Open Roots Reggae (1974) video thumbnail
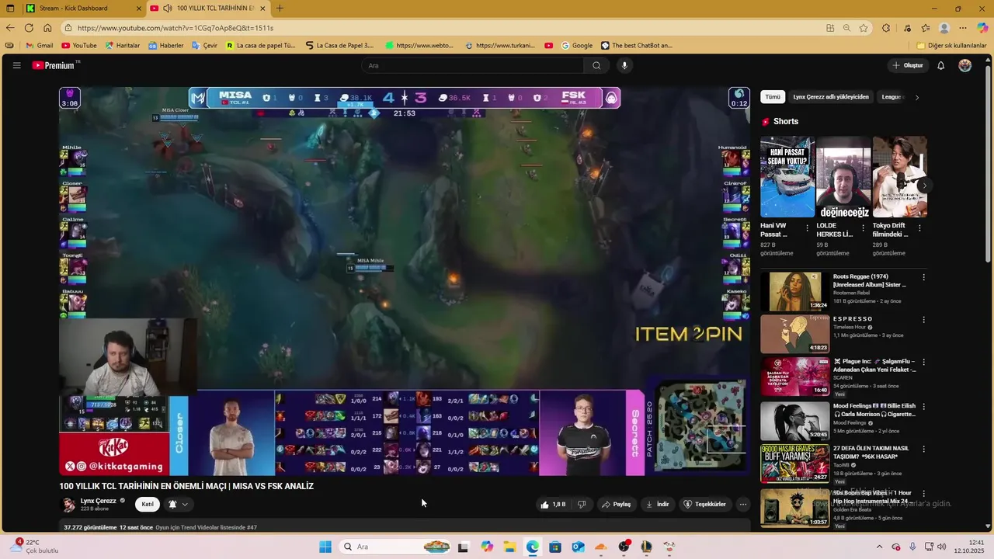The width and height of the screenshot is (994, 559). pyautogui.click(x=794, y=290)
